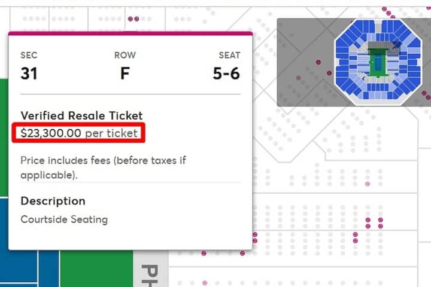431x287 pixels.
Task: Select the pink seat pair beside popup's bottom-right corner
Action: tap(255, 237)
